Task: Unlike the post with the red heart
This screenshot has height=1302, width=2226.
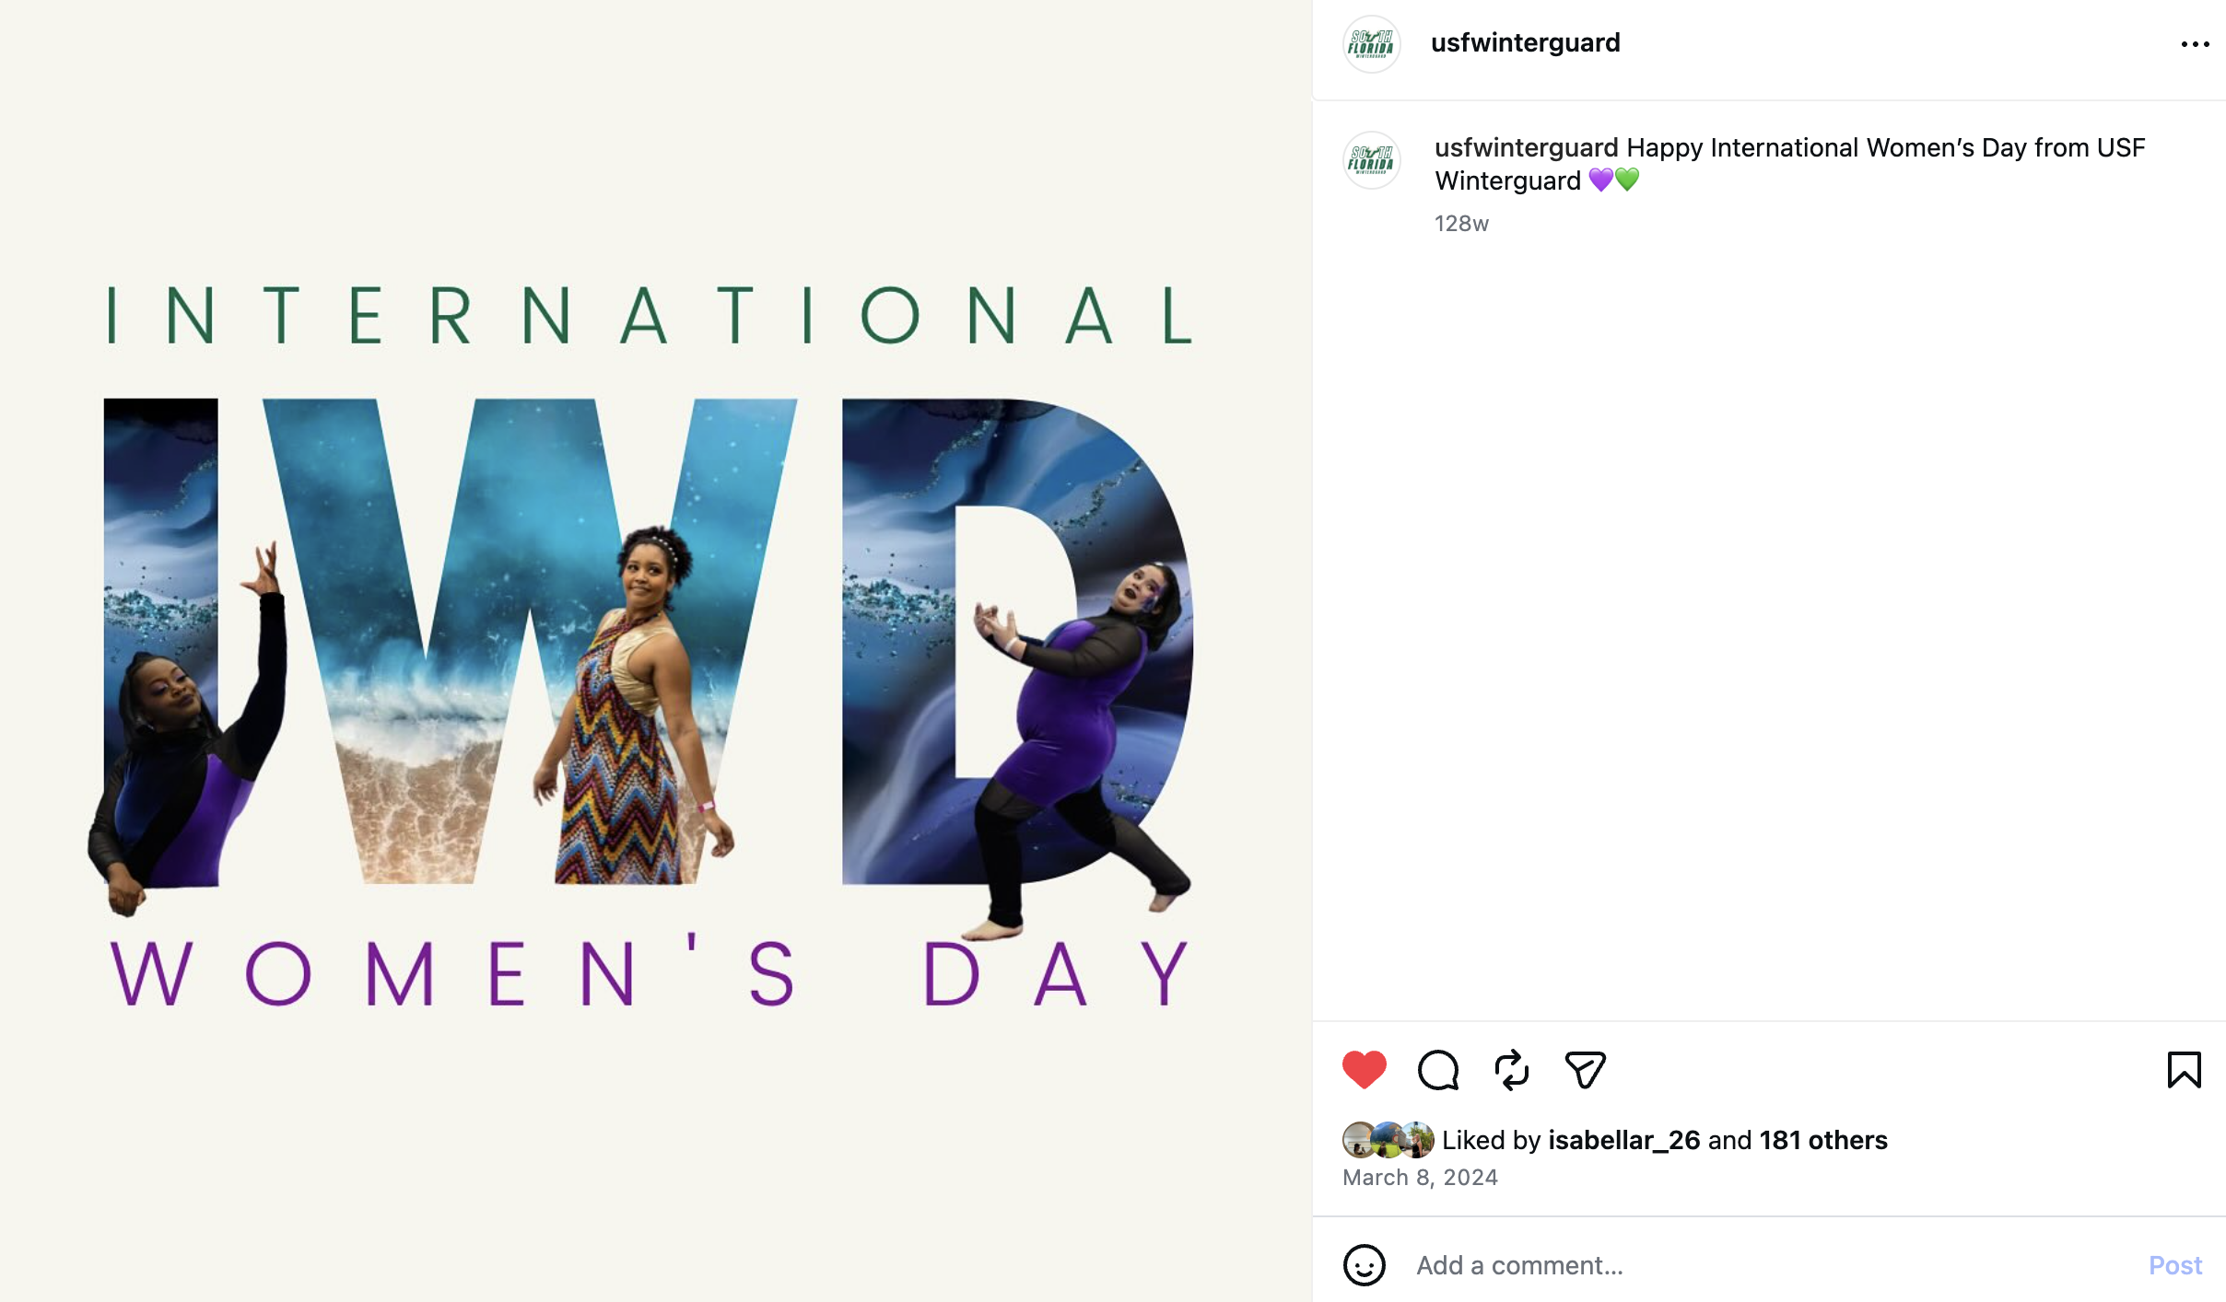Action: point(1364,1069)
